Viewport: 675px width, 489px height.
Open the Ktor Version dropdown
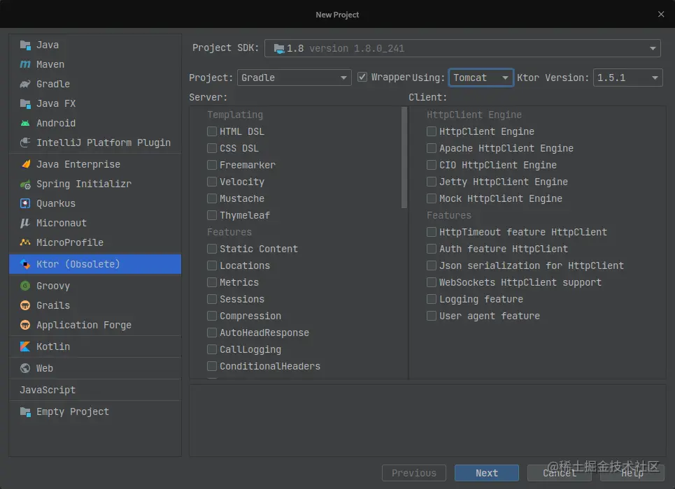tap(627, 78)
